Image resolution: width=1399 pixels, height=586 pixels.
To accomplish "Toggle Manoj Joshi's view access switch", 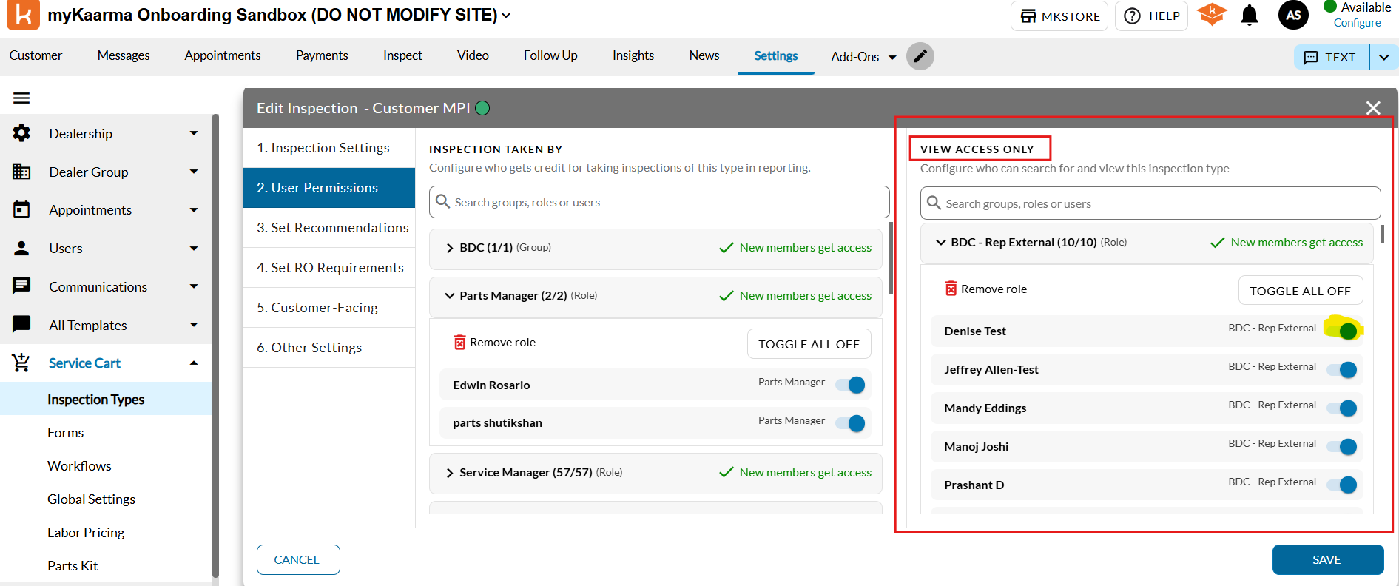I will tap(1343, 446).
